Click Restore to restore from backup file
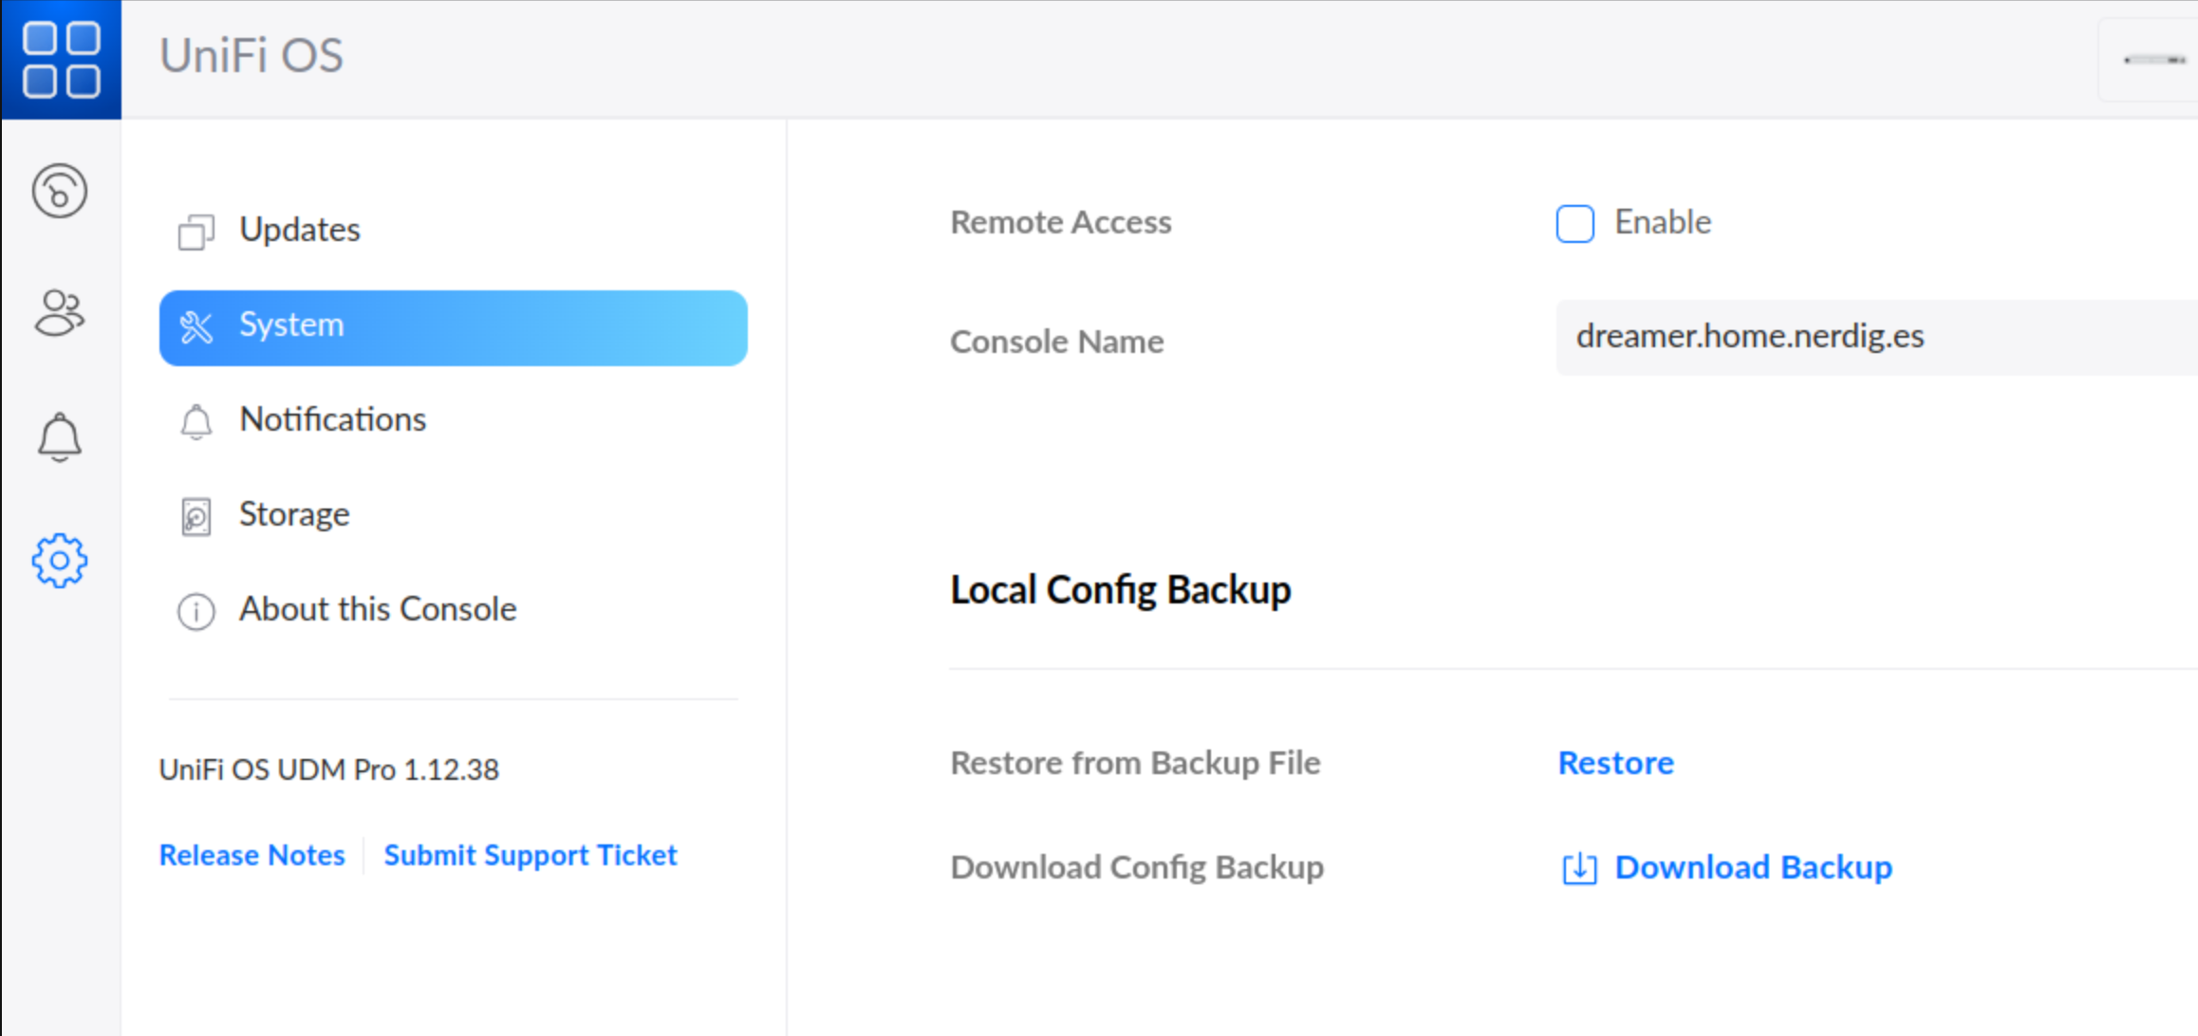This screenshot has width=2198, height=1036. pos(1615,763)
